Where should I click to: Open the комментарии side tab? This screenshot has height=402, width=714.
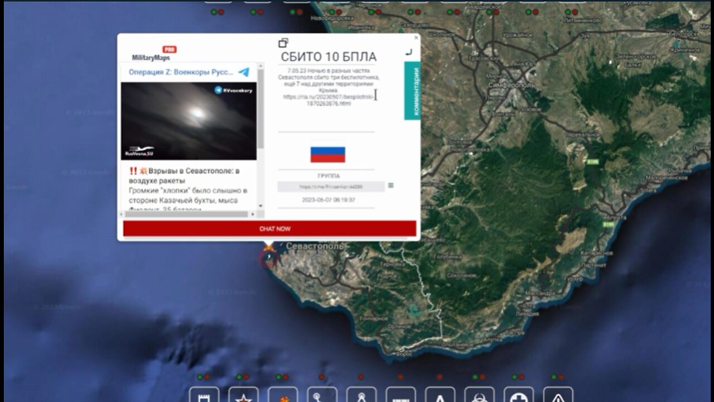click(x=412, y=91)
